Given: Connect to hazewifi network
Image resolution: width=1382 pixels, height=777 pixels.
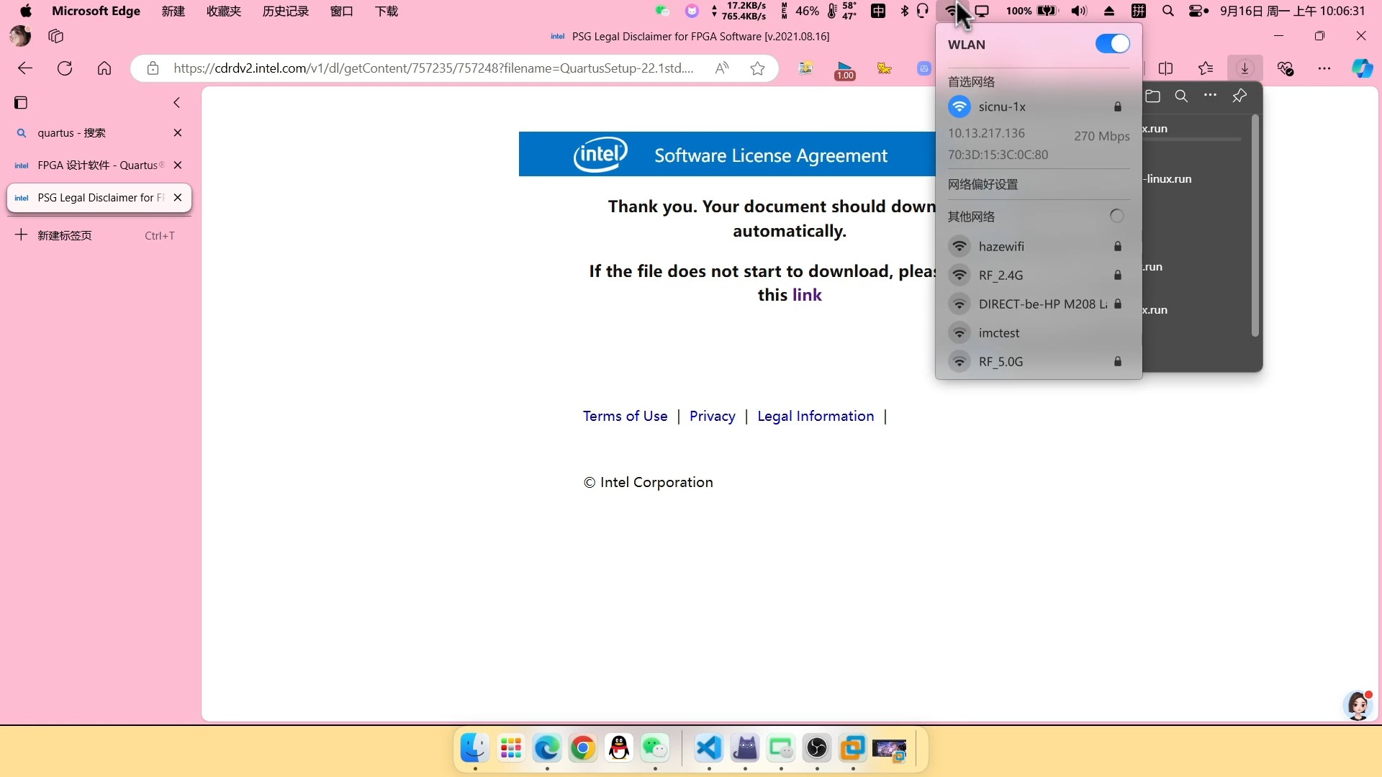Looking at the screenshot, I should [x=1001, y=247].
